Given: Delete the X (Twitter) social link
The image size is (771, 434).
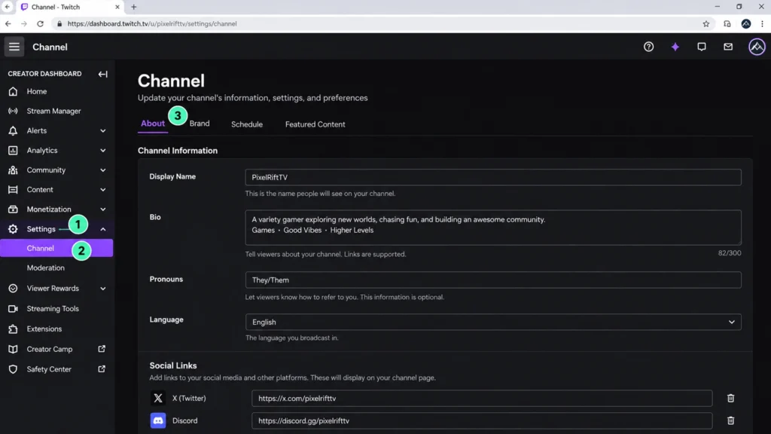Looking at the screenshot, I should point(730,398).
